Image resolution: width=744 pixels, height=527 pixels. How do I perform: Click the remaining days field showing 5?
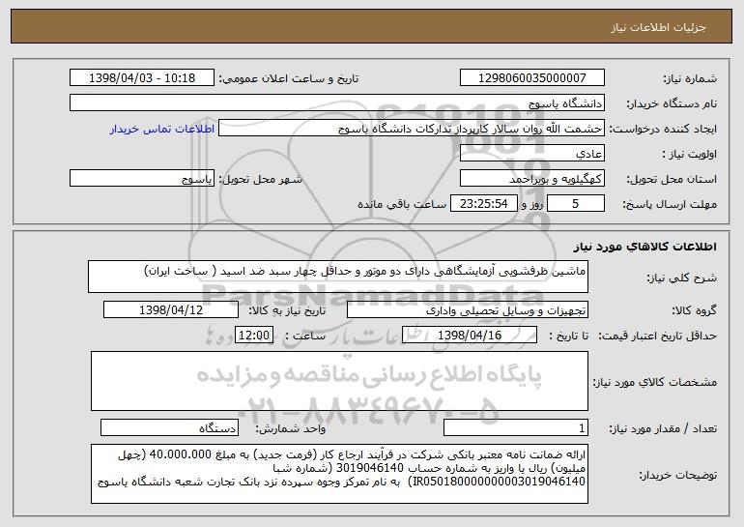[x=576, y=204]
